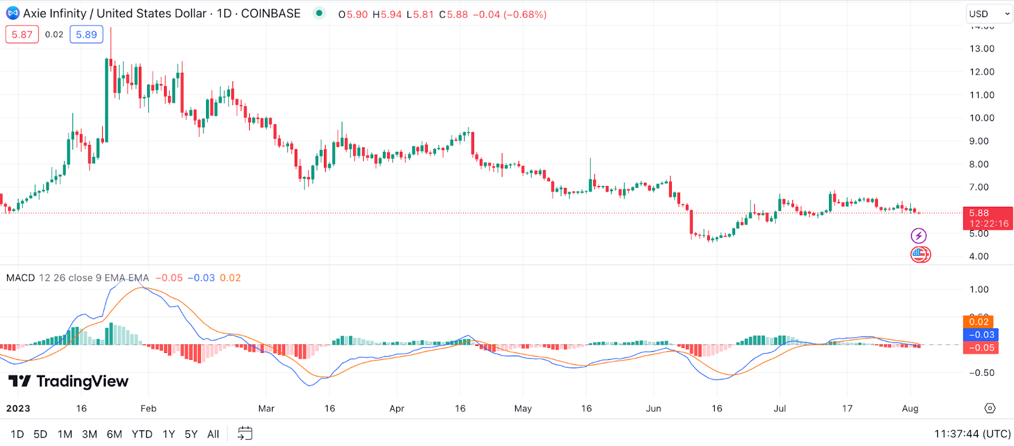
Task: Click the 13.00 price axis label
Action: 982,49
